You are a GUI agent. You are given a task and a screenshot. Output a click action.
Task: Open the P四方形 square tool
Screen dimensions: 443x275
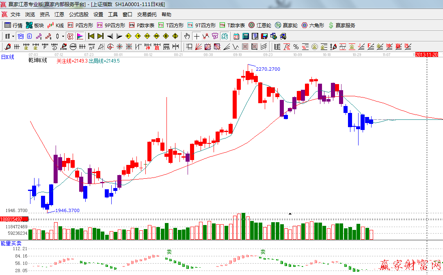pyautogui.click(x=80, y=25)
